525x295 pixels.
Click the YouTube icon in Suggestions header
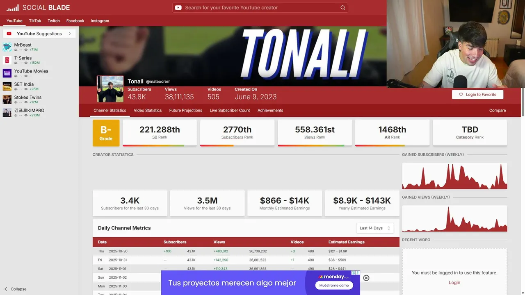pos(9,34)
